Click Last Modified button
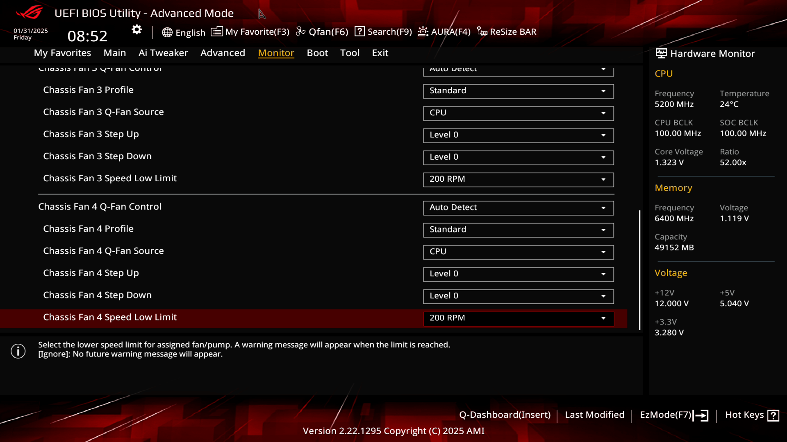This screenshot has height=442, width=787. (595, 415)
